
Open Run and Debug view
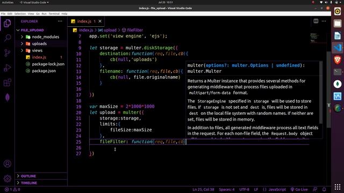click(x=7, y=68)
